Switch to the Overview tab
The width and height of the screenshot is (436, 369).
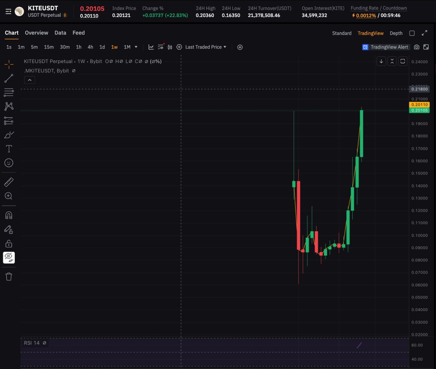click(36, 33)
